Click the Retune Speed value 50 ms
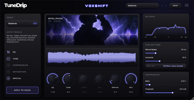This screenshot has height=100, width=194. [x=183, y=50]
